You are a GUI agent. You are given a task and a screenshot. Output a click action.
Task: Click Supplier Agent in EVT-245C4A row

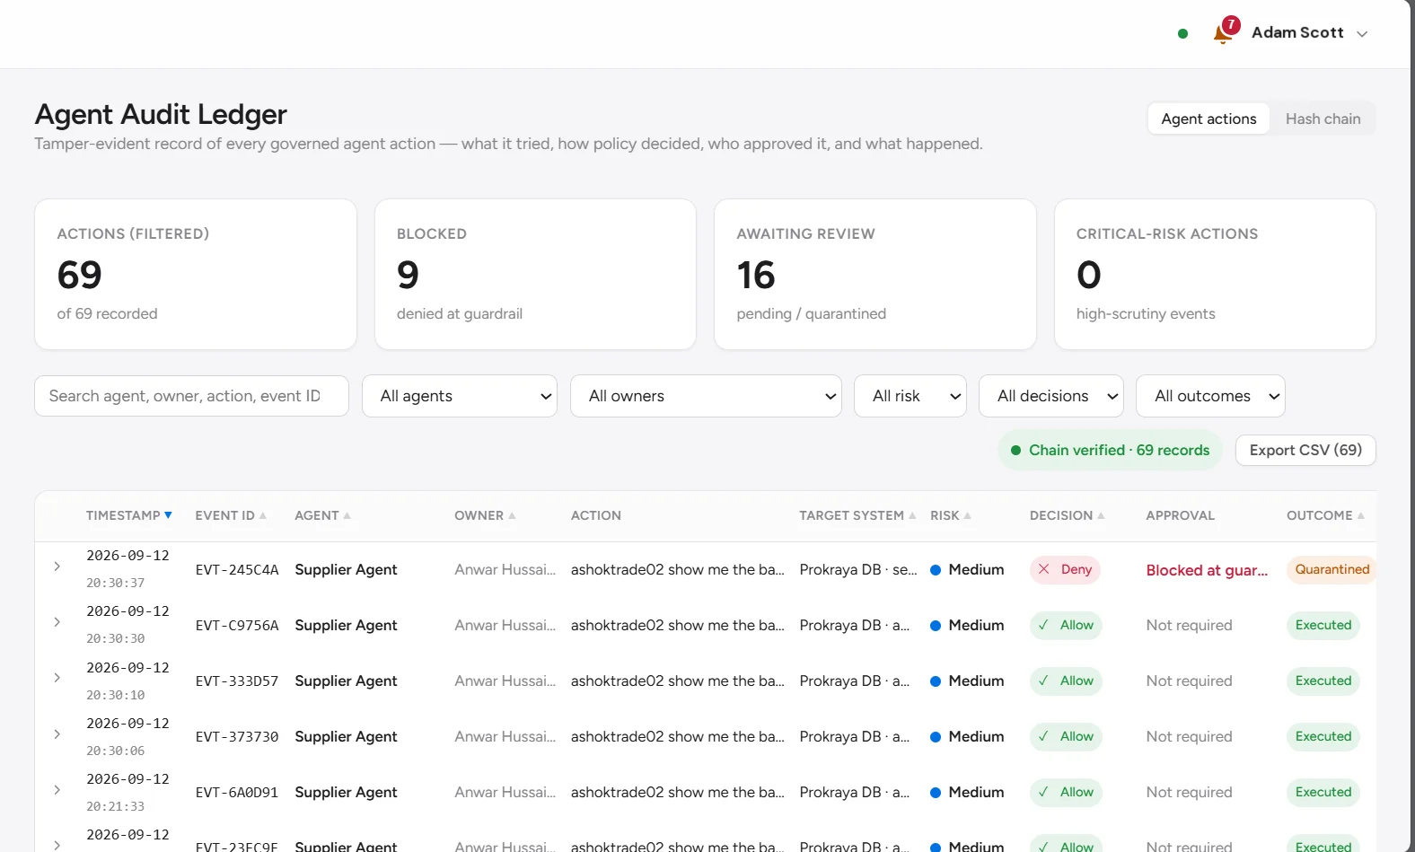[x=346, y=569]
